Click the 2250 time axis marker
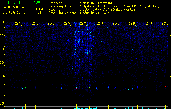 165,23
